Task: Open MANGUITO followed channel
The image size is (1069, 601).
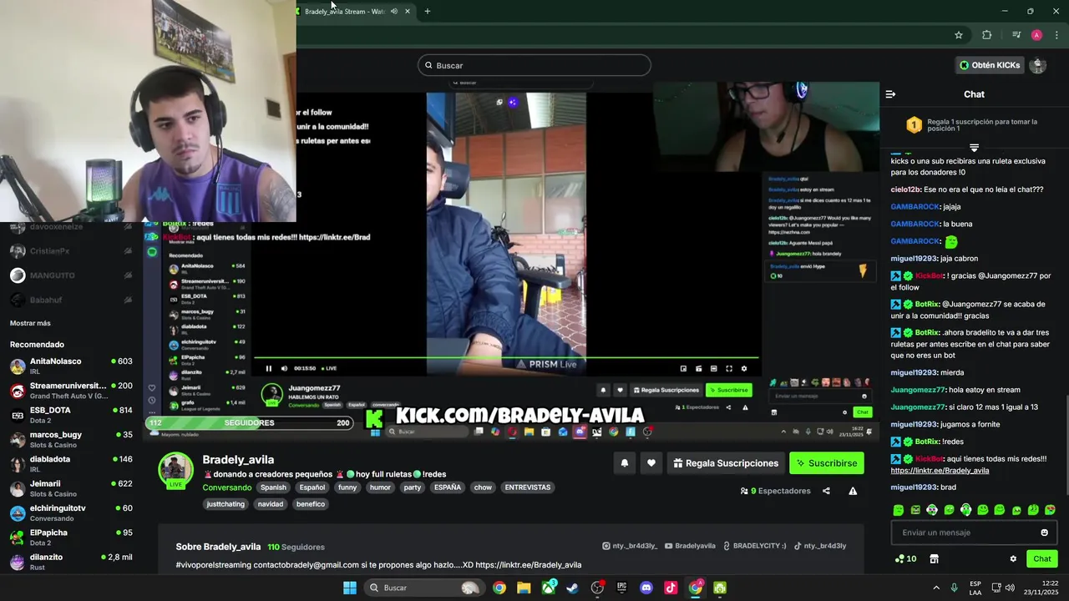Action: tap(71, 275)
